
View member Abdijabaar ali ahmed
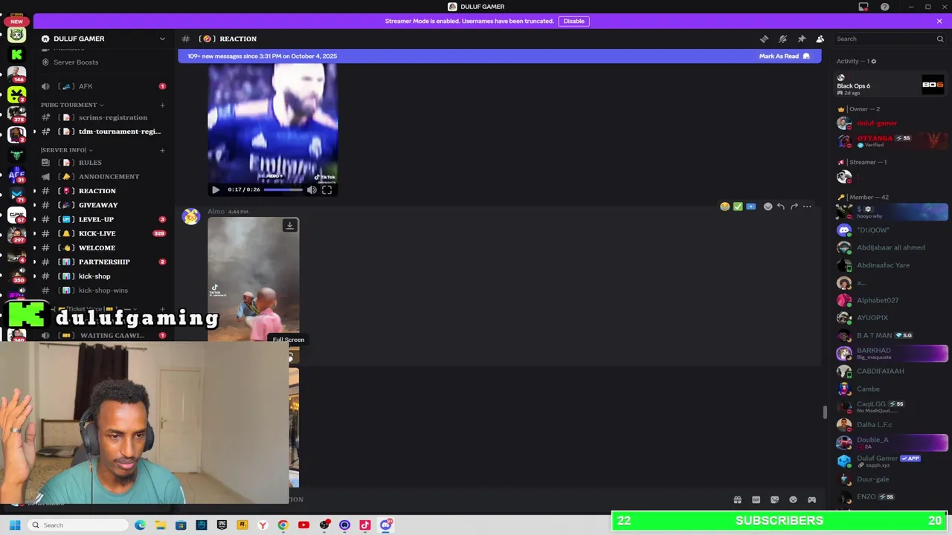[891, 247]
